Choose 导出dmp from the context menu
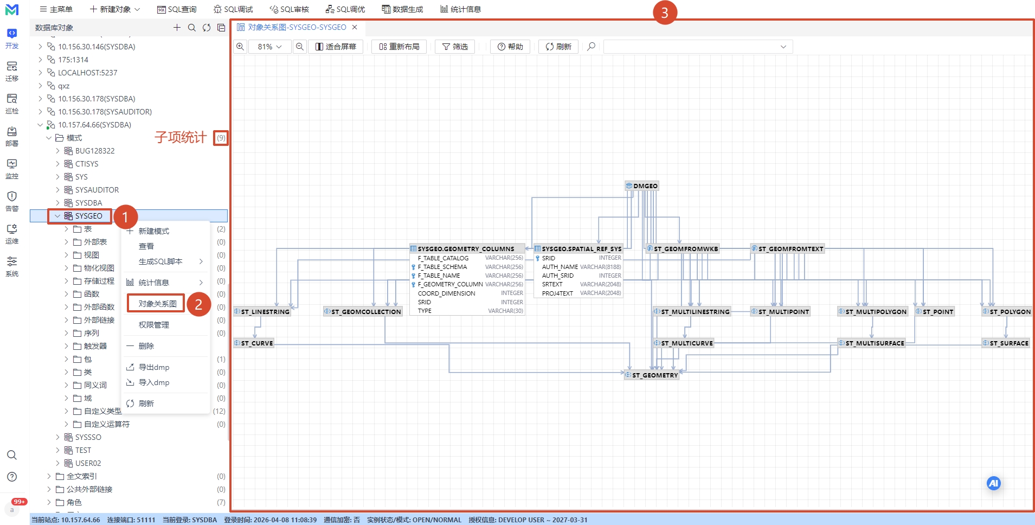 (x=166, y=367)
